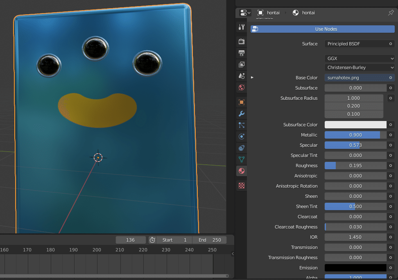The width and height of the screenshot is (398, 280).
Task: Open the Surface Principled BSDF shader menu
Action: pos(360,44)
